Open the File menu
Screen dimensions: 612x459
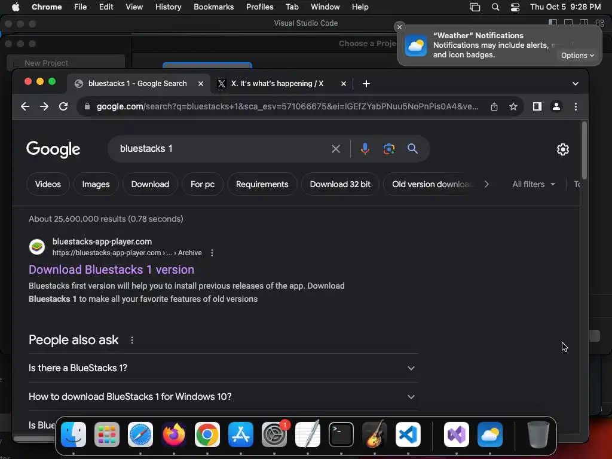click(81, 7)
